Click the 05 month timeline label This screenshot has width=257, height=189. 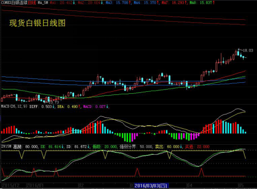click(241, 186)
